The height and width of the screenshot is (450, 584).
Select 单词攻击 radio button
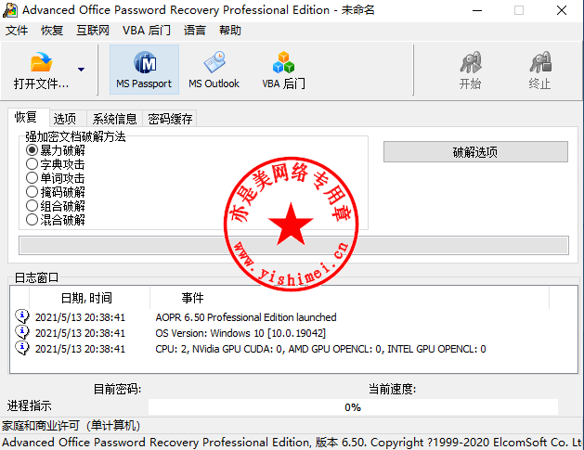tap(32, 178)
